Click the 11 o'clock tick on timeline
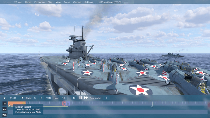Image resolution: width=210 pixels, height=118 pixels. coord(152,107)
